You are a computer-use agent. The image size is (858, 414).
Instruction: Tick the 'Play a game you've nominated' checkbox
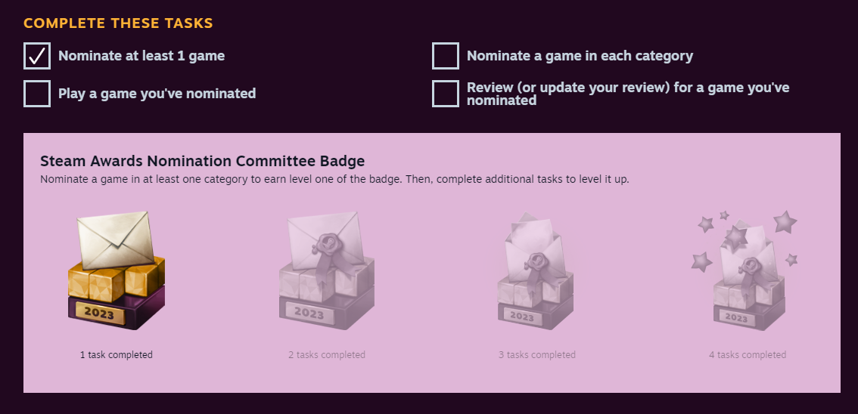[37, 94]
